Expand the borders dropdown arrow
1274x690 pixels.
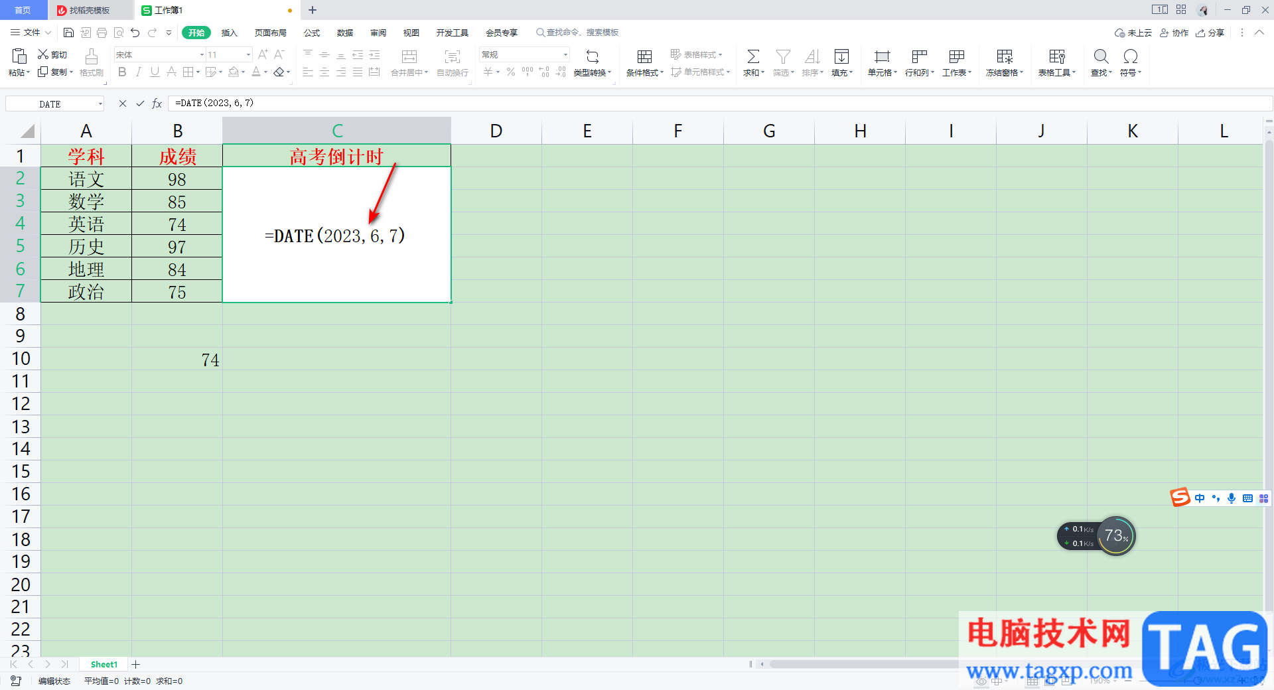[x=198, y=72]
